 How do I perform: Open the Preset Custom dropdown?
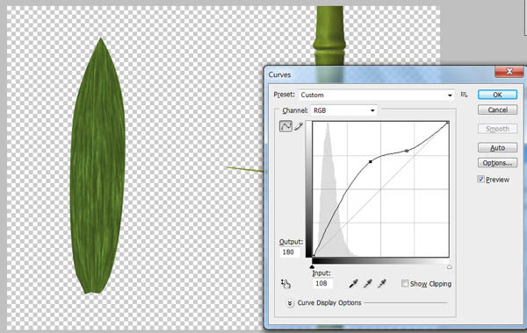[x=376, y=96]
